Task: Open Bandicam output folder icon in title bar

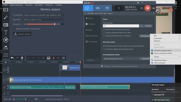Action: [138, 3]
